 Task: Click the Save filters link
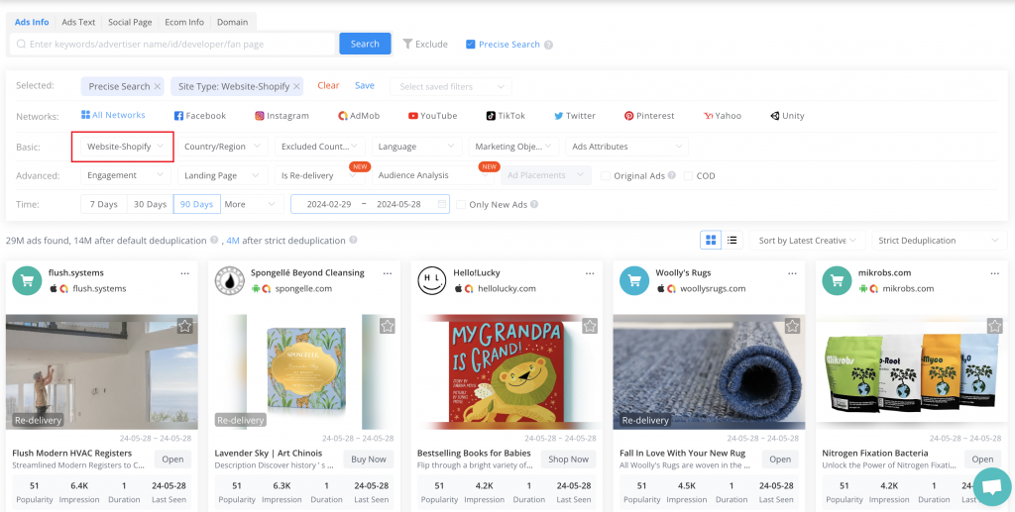(365, 85)
